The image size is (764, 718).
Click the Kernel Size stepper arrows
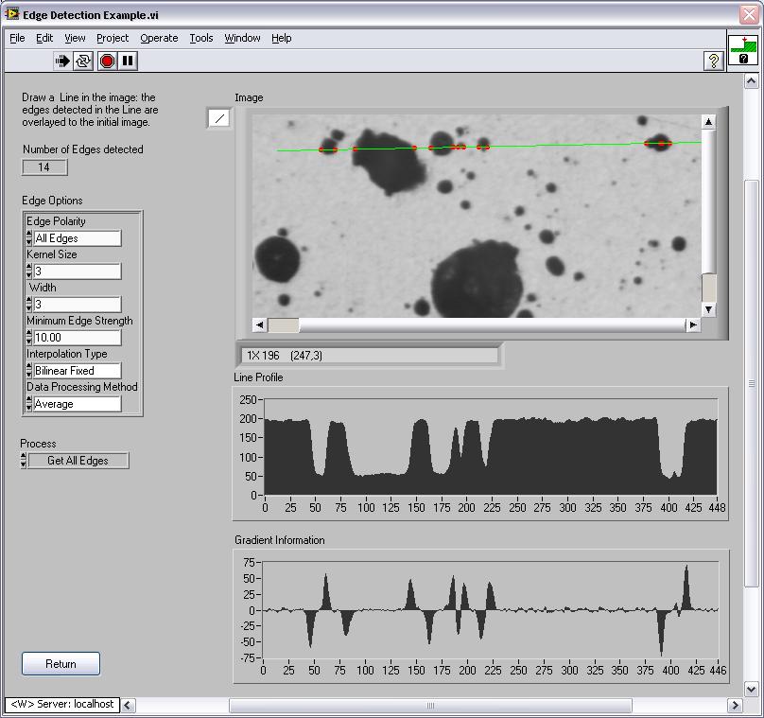click(x=29, y=271)
